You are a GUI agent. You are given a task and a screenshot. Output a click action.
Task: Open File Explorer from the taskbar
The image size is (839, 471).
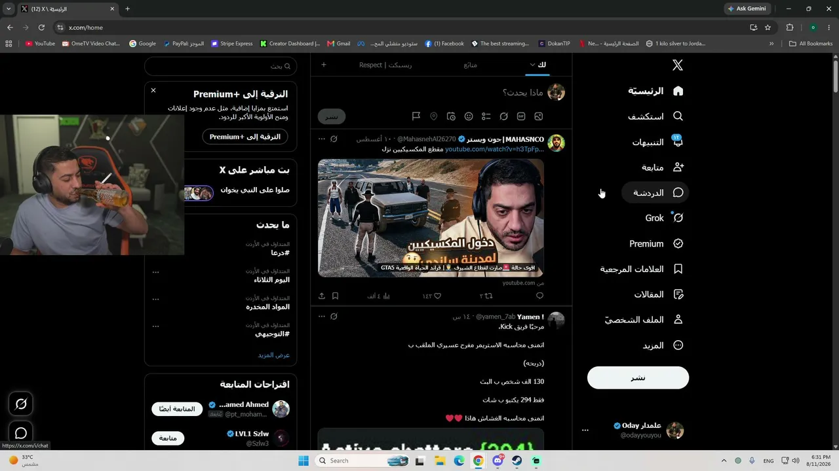pyautogui.click(x=440, y=461)
